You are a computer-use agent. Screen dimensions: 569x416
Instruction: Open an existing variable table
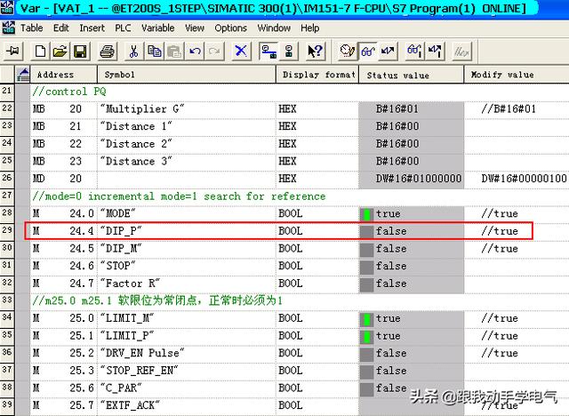(x=60, y=52)
